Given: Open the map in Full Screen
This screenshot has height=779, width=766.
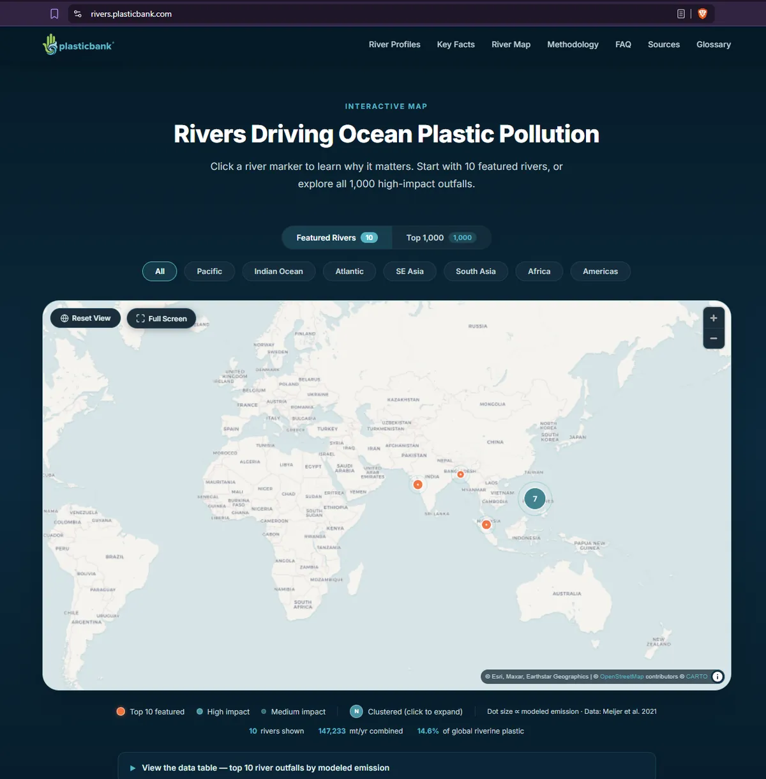Looking at the screenshot, I should [161, 319].
